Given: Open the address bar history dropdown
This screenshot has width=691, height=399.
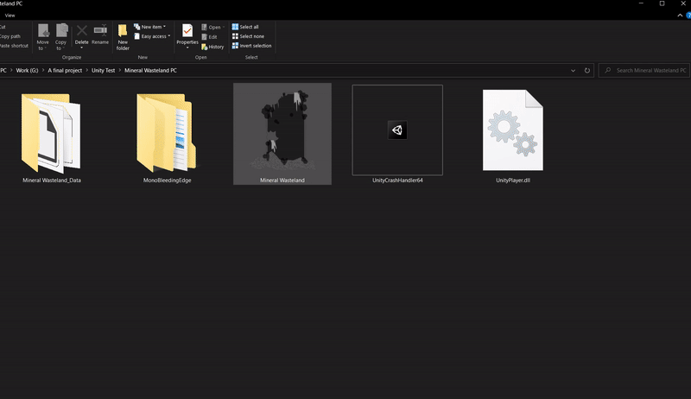Looking at the screenshot, I should tap(573, 70).
